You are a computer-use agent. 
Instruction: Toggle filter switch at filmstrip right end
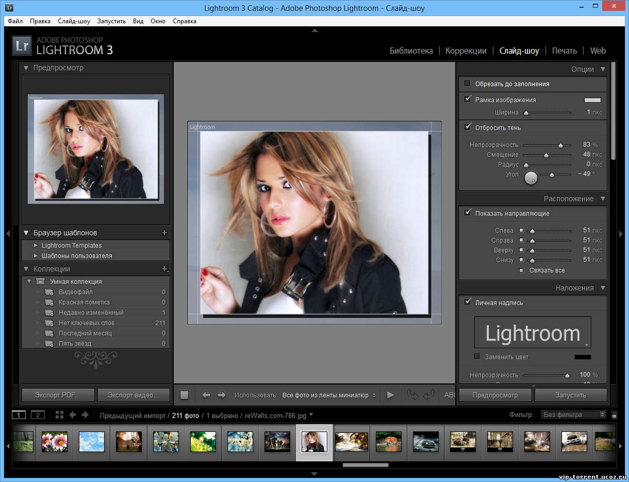click(x=614, y=415)
